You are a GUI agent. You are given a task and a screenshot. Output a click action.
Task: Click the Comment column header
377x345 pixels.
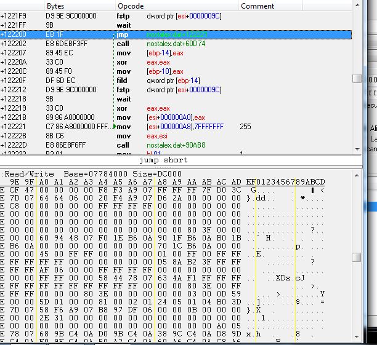257,6
